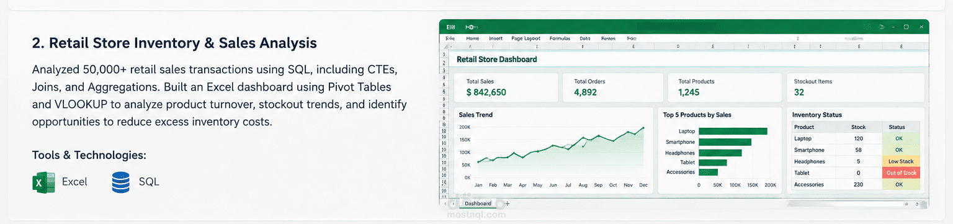Switch to the Page Layout ribbon tab

pos(526,38)
